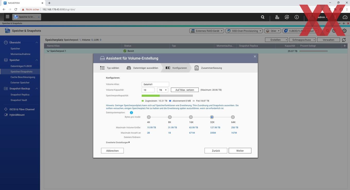Open the Schnappschuss dropdown
This screenshot has width=350, height=190.
tap(302, 40)
